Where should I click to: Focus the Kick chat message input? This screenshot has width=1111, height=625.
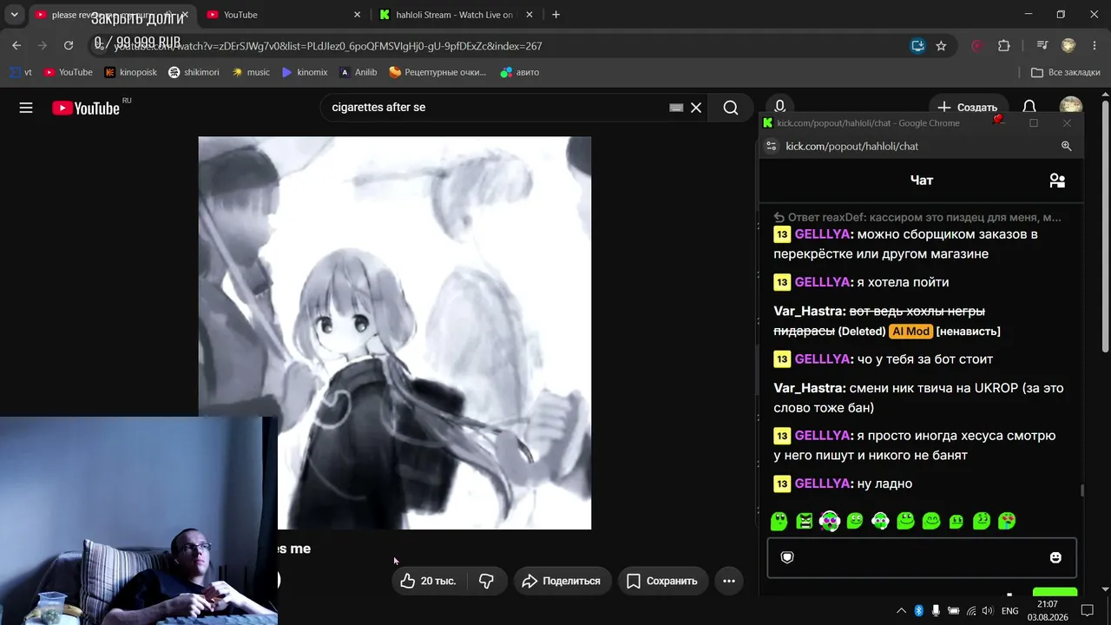(x=921, y=557)
